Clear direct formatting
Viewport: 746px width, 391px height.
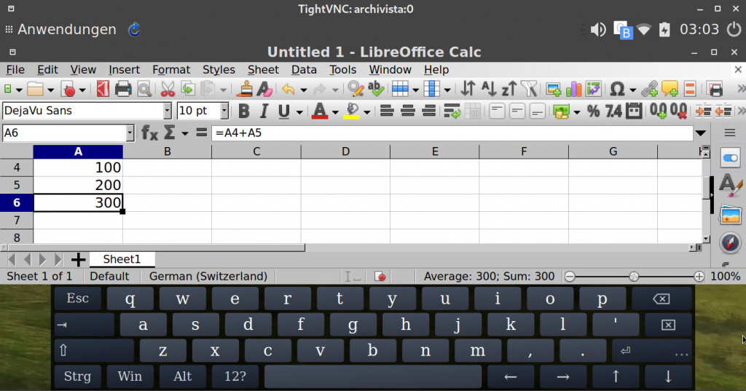(x=264, y=89)
